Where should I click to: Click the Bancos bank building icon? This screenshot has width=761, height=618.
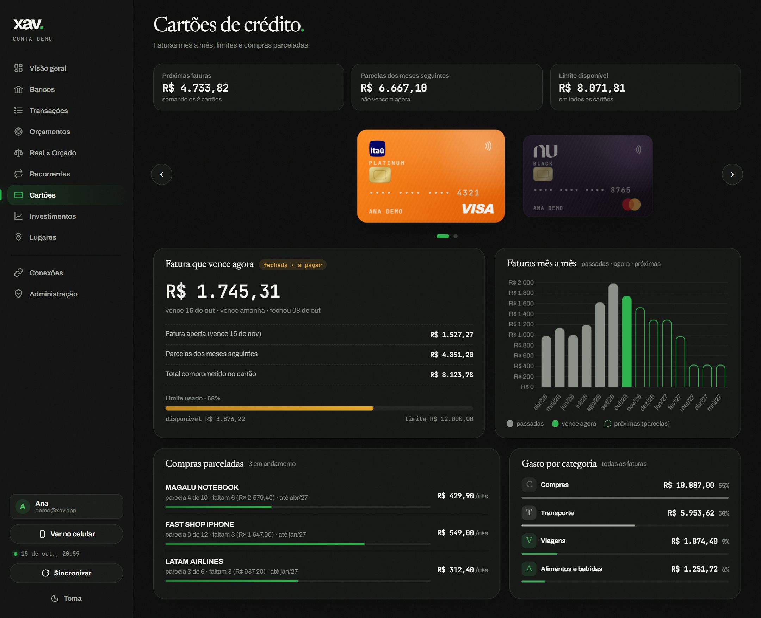(x=19, y=89)
